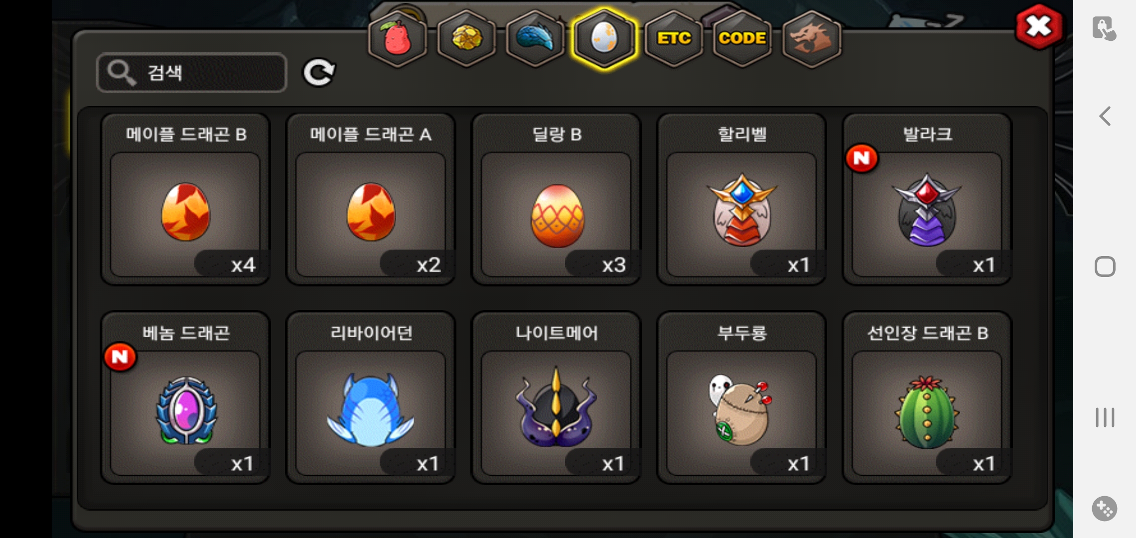Select the 메이플 드래곤 A egg
1136x538 pixels.
pyautogui.click(x=371, y=199)
